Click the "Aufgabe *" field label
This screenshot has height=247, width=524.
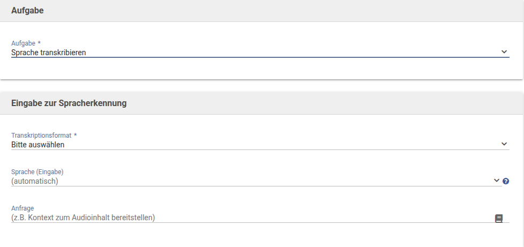click(x=24, y=43)
